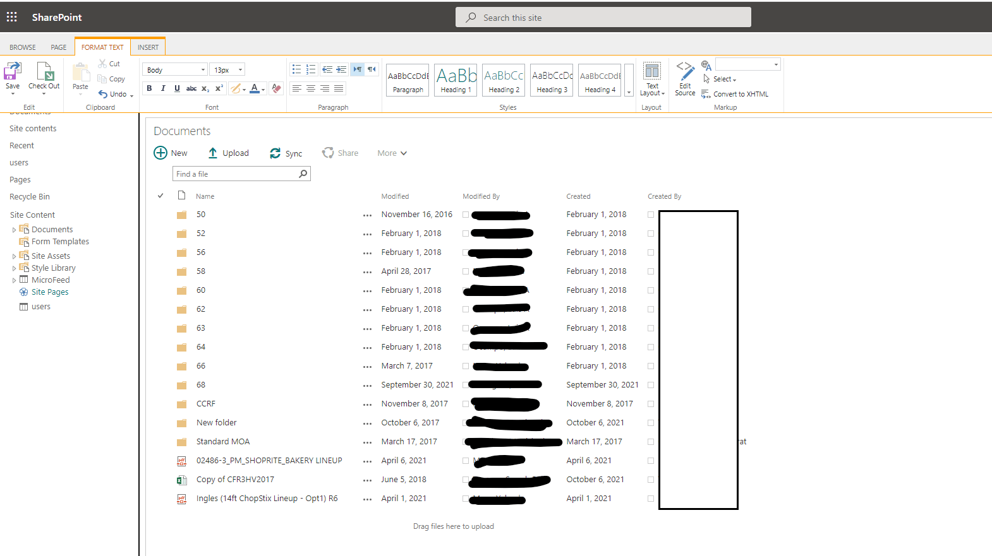Expand the More menu in Documents
The height and width of the screenshot is (556, 992).
(392, 153)
